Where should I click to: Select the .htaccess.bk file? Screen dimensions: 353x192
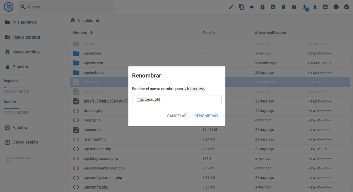210,92
